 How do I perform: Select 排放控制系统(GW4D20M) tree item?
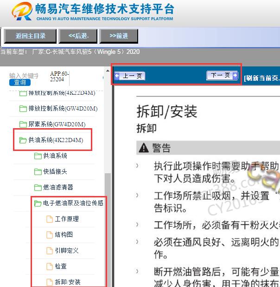click(63, 109)
